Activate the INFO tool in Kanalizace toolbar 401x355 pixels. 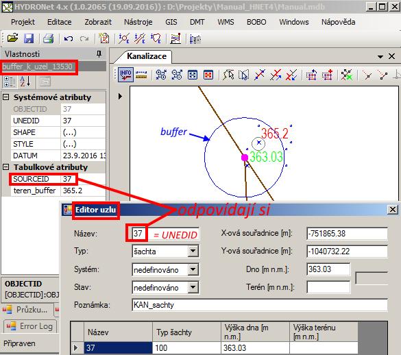click(125, 75)
